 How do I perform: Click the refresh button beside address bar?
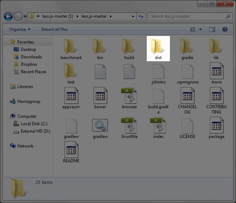point(141,16)
